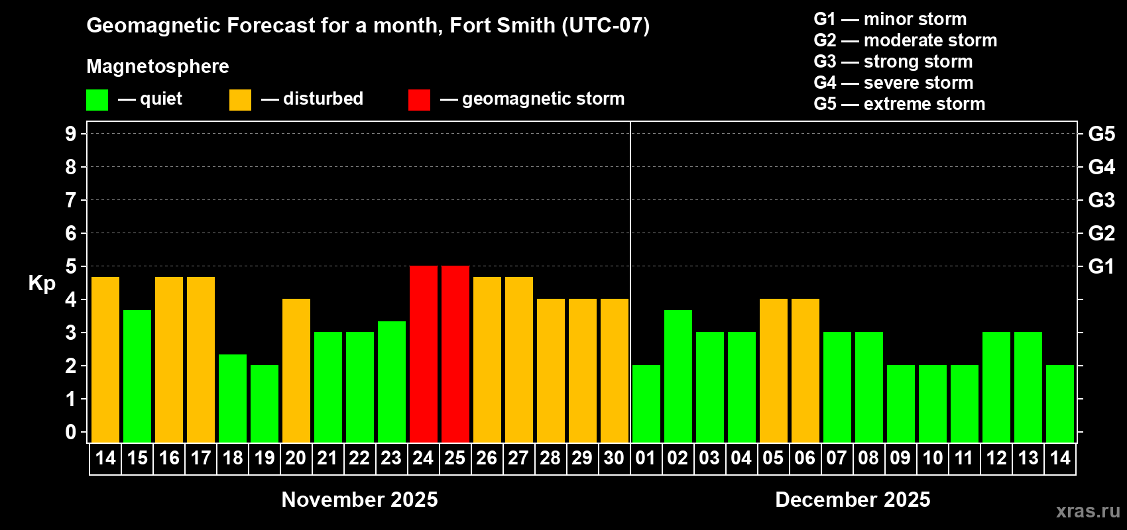The width and height of the screenshot is (1127, 530).
Task: Click the G5 storm level label
Action: (x=1101, y=134)
